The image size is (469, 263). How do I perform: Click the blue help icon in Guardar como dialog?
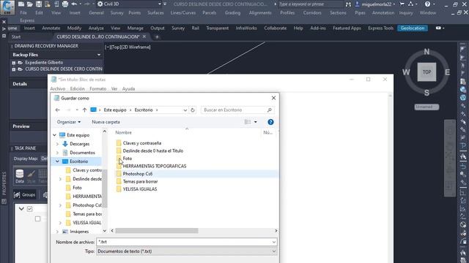click(270, 122)
